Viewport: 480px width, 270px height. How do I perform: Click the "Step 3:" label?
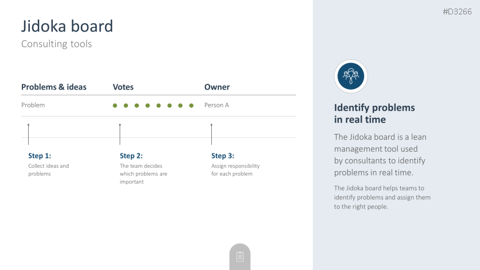223,156
